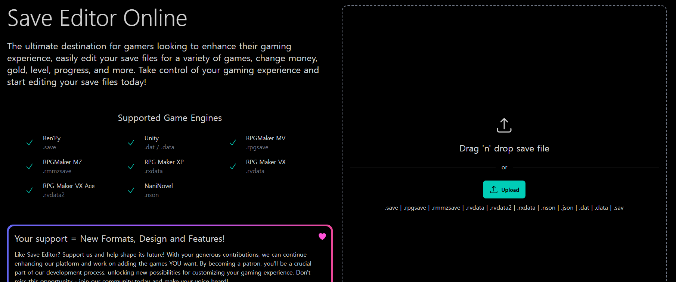Screen dimensions: 676x282
Task: Click the checkmark next to RPG Maker XP
Action: click(131, 166)
